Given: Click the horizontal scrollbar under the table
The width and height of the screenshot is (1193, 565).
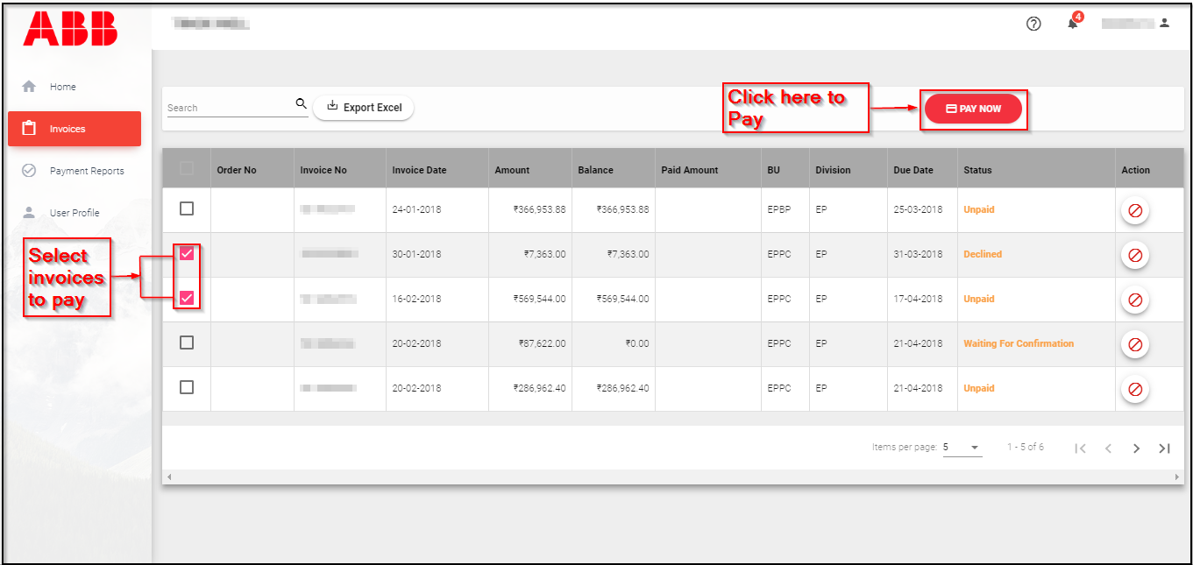Looking at the screenshot, I should click(x=671, y=477).
